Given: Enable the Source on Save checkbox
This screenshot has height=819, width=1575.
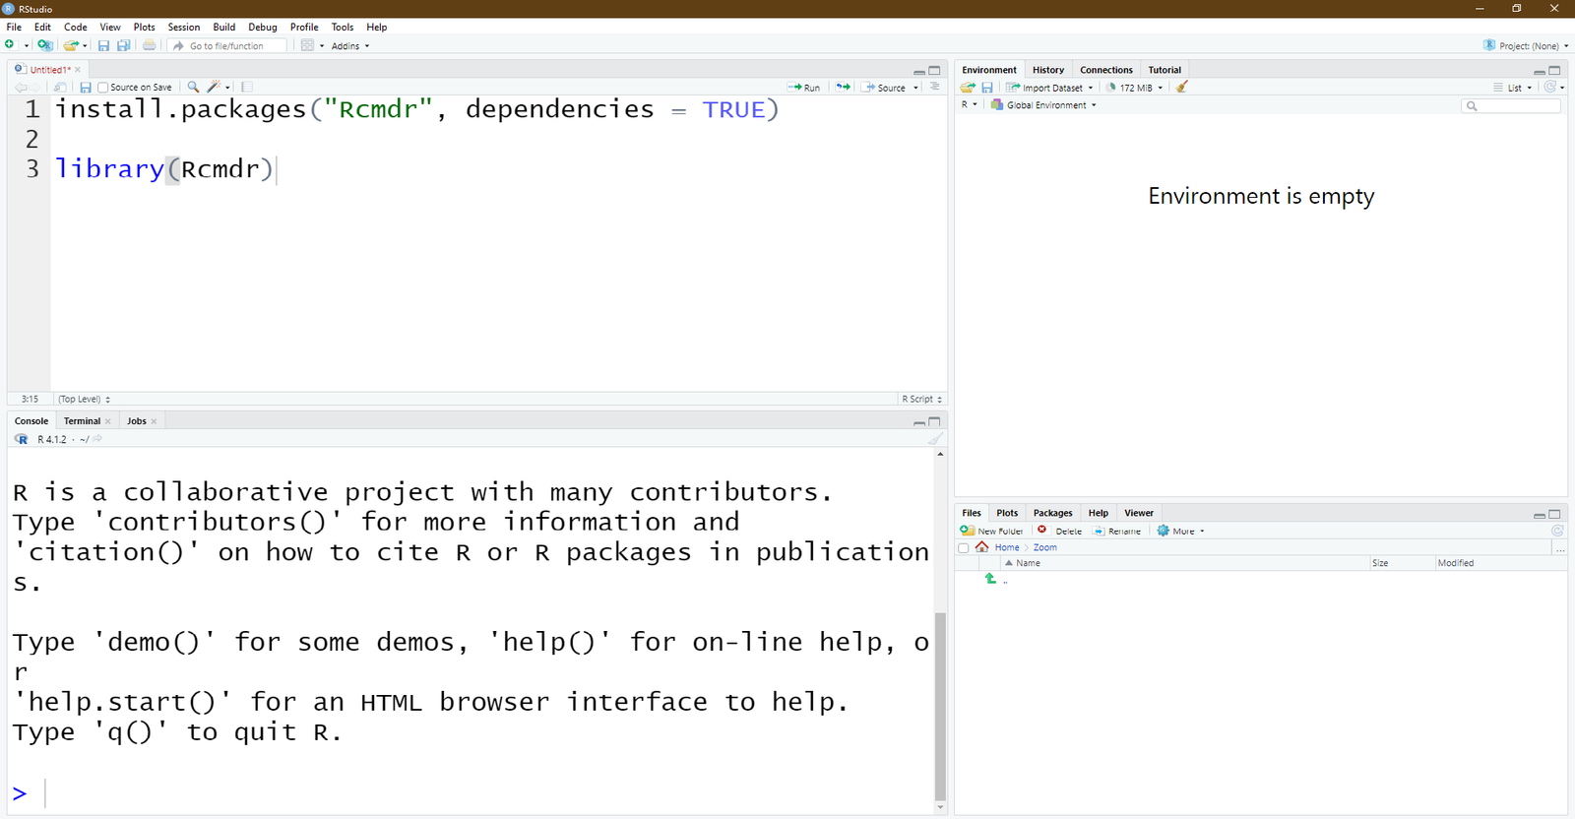Looking at the screenshot, I should tap(103, 88).
